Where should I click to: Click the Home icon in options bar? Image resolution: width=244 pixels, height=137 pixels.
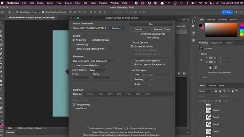pyautogui.click(x=2, y=12)
